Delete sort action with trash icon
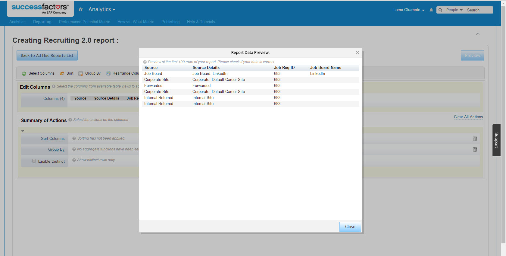 point(475,138)
